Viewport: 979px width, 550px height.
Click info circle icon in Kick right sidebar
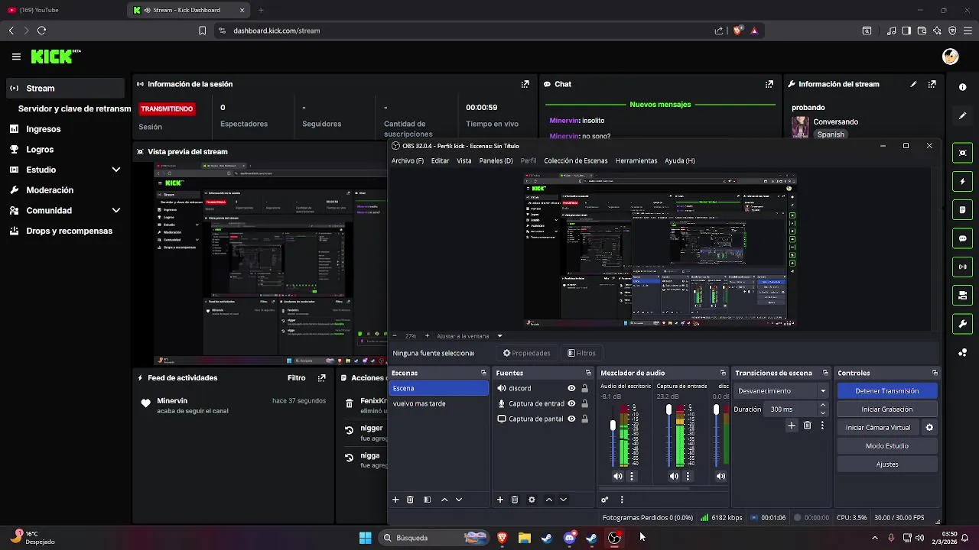click(963, 87)
